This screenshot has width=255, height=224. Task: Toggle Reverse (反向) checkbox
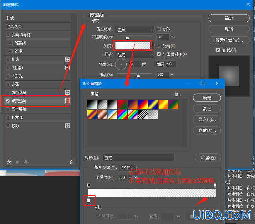[159, 46]
